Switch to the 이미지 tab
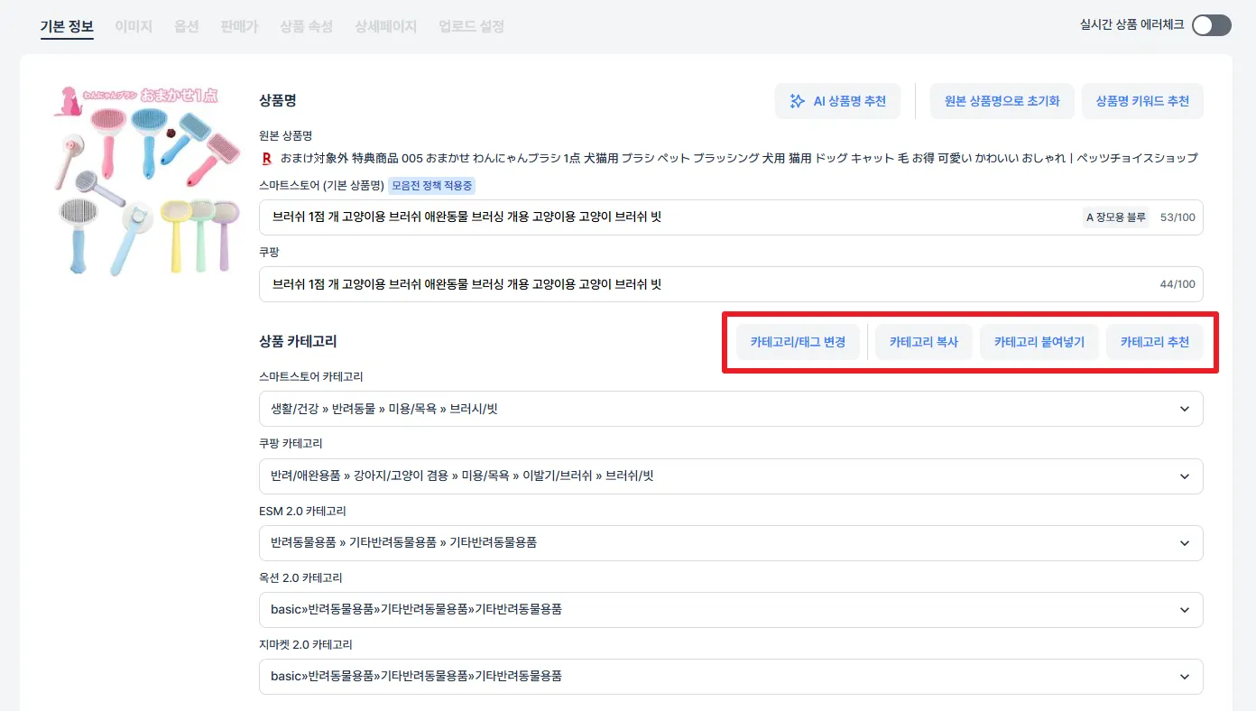The width and height of the screenshot is (1256, 711). tap(134, 27)
